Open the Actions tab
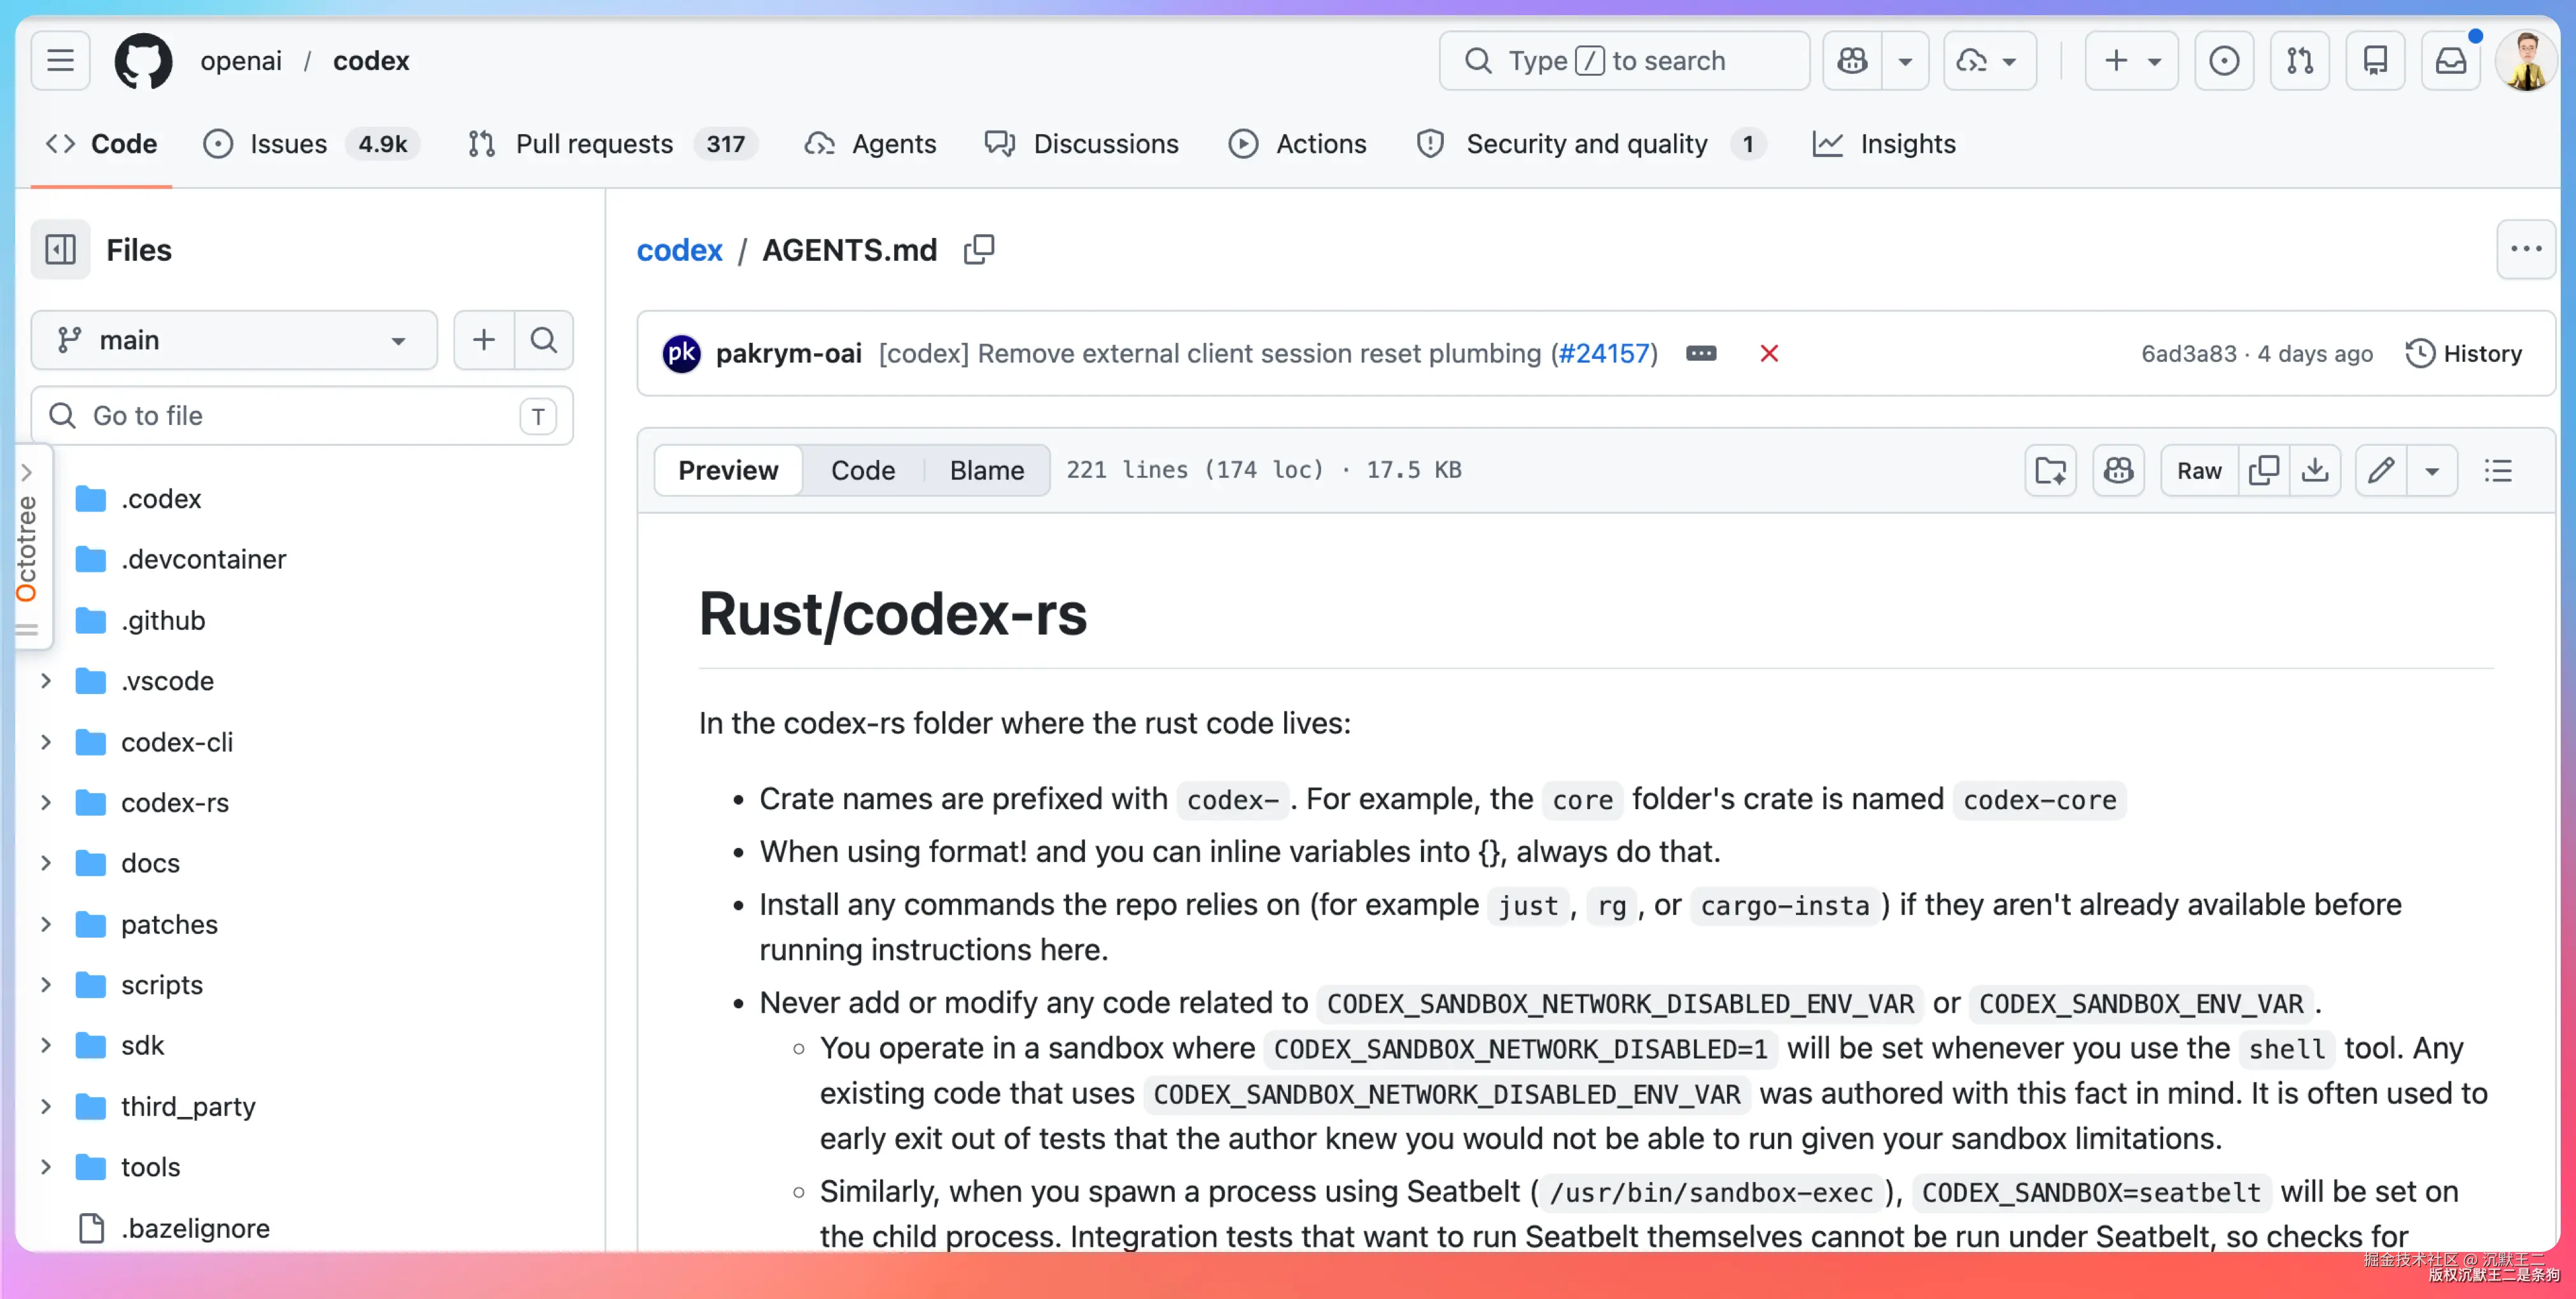The image size is (2576, 1299). pyautogui.click(x=1297, y=144)
